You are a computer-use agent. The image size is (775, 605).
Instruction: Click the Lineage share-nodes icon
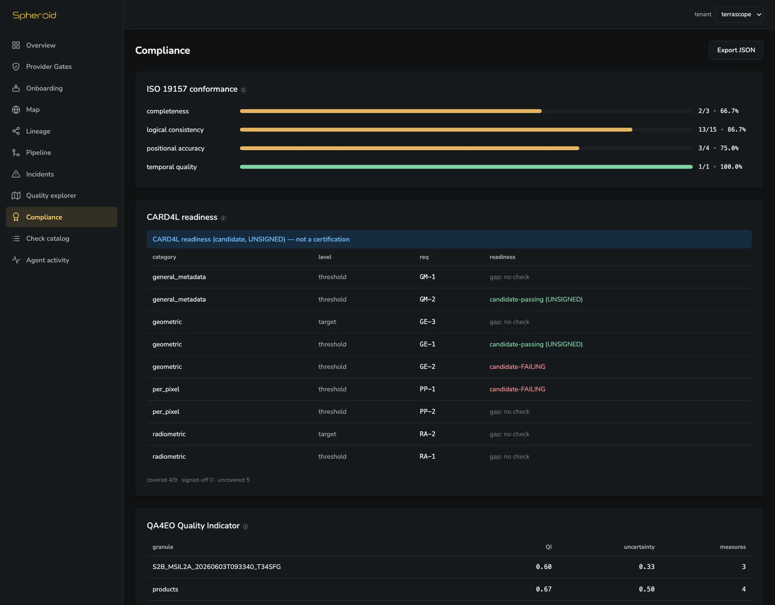pos(16,131)
